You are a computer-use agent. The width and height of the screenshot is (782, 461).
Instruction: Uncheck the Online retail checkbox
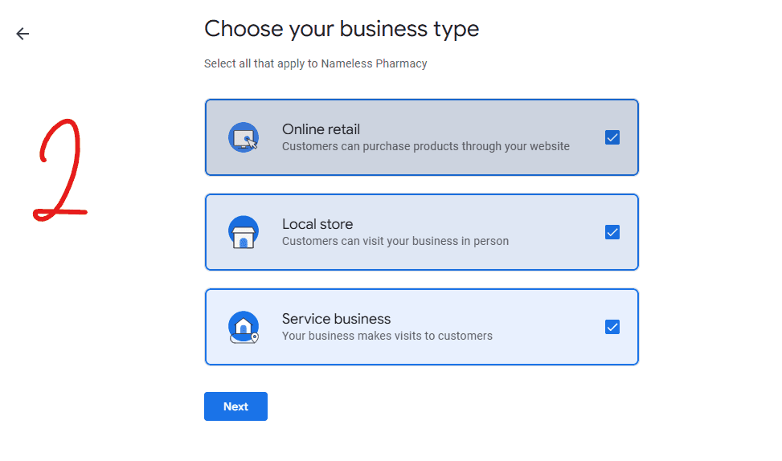click(x=612, y=137)
